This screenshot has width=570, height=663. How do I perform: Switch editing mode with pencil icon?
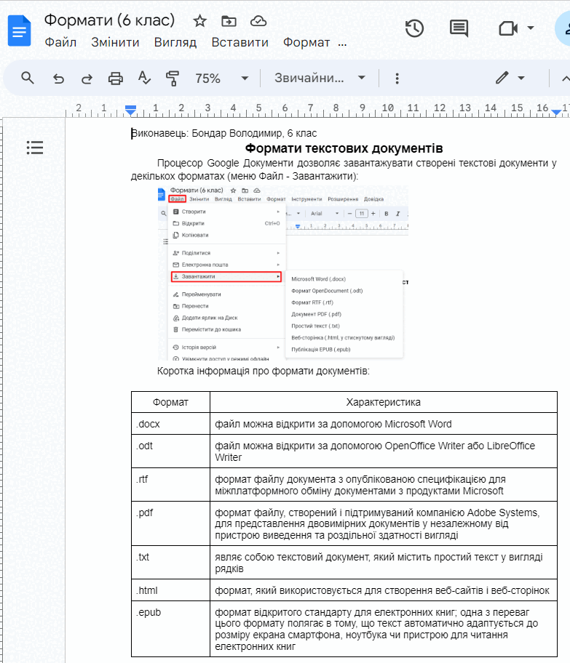pyautogui.click(x=502, y=79)
